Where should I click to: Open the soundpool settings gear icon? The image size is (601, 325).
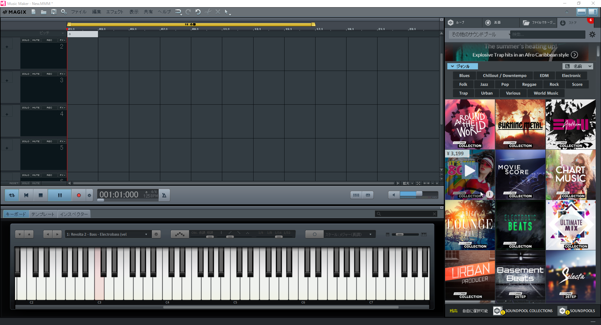592,34
